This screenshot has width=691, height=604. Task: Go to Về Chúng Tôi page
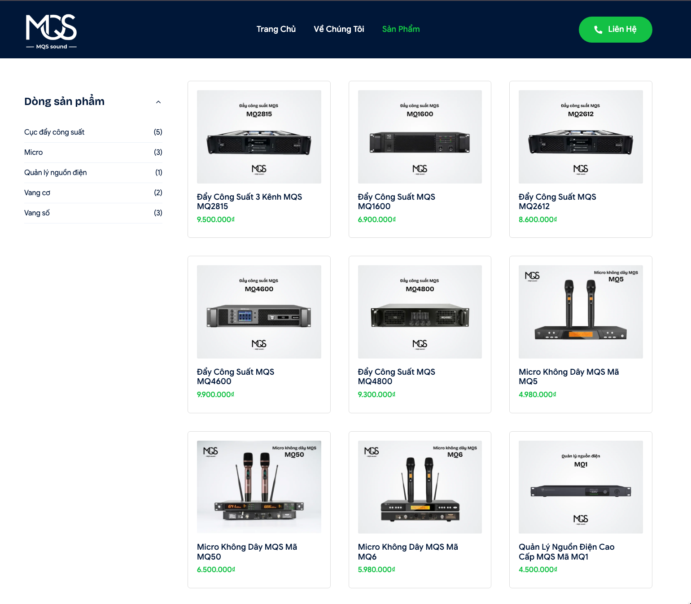click(x=339, y=29)
